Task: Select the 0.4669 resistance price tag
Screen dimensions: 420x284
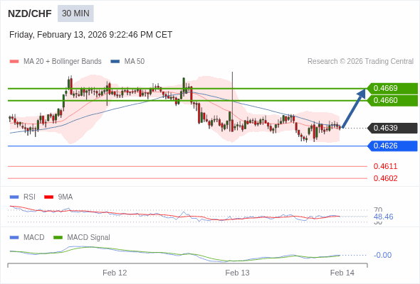Action: 392,89
